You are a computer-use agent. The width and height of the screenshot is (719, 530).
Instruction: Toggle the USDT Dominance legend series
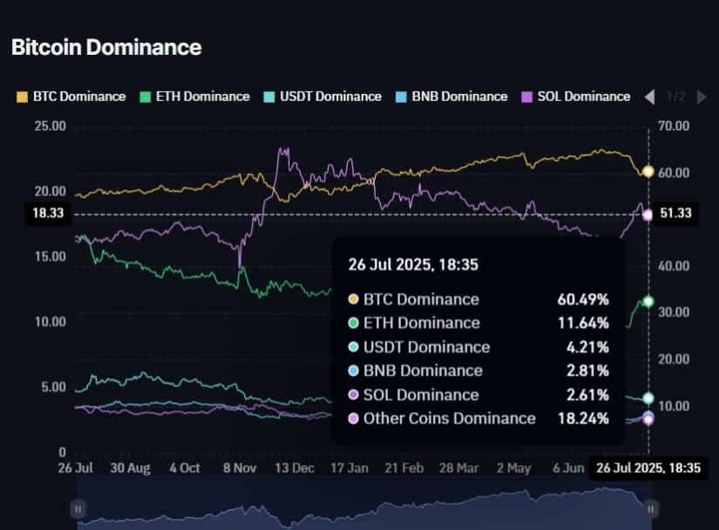(322, 97)
